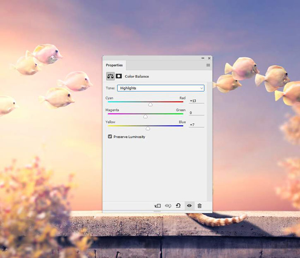Collapse the Properties panel with double arrows
The image size is (300, 258).
pos(203,58)
